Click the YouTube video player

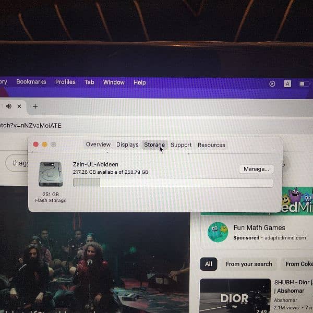click(95, 262)
